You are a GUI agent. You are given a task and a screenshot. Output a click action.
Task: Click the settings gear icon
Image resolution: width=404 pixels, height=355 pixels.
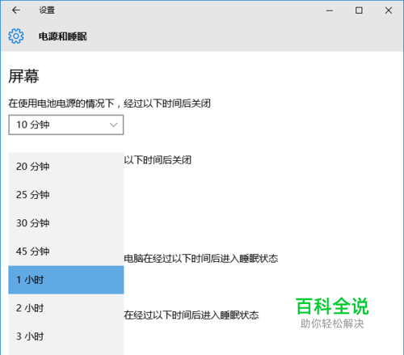click(x=16, y=36)
